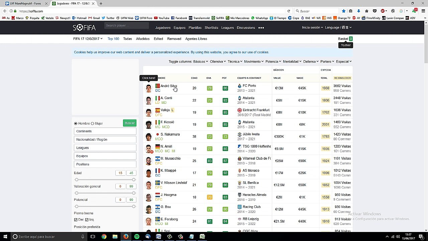This screenshot has height=241, width=428.
Task: Reload page using refresh icon
Action: [289, 11]
